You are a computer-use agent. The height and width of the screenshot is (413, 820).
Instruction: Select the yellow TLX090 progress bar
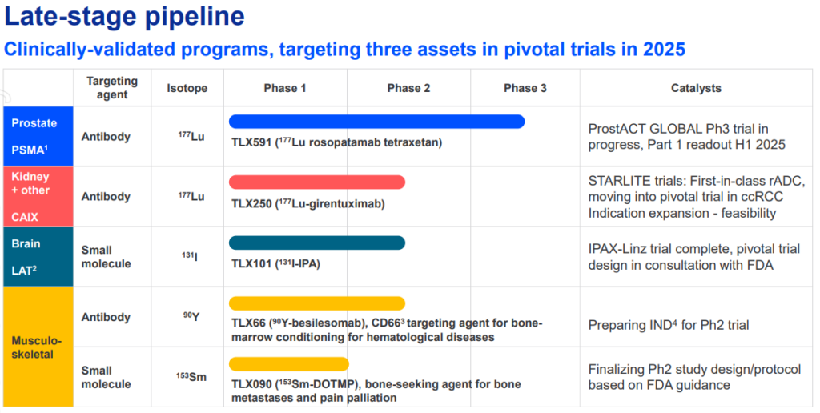(x=288, y=364)
